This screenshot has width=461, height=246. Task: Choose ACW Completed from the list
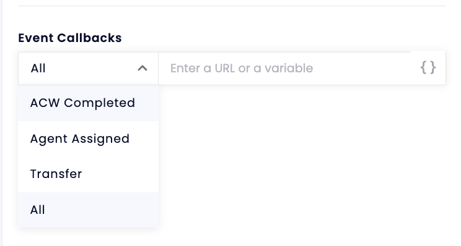click(x=88, y=103)
